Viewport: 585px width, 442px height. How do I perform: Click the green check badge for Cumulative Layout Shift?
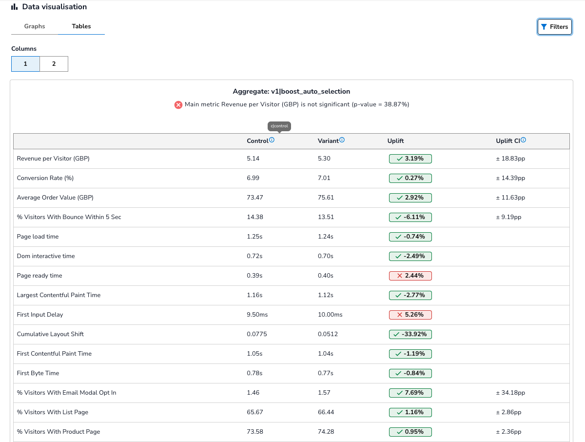point(410,334)
